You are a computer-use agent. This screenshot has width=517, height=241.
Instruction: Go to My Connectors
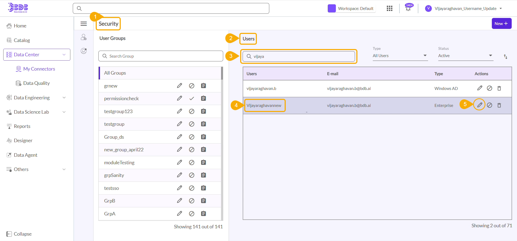39,69
